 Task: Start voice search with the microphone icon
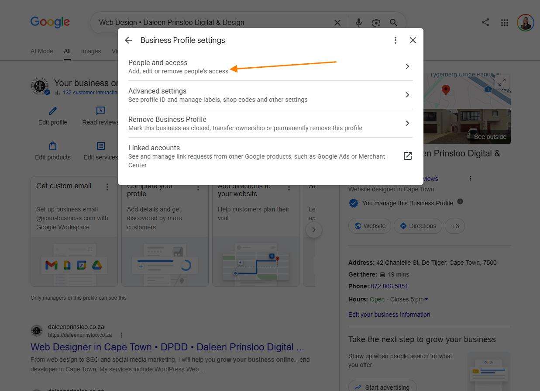point(359,22)
